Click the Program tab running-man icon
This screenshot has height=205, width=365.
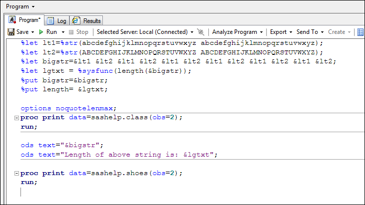coord(12,20)
